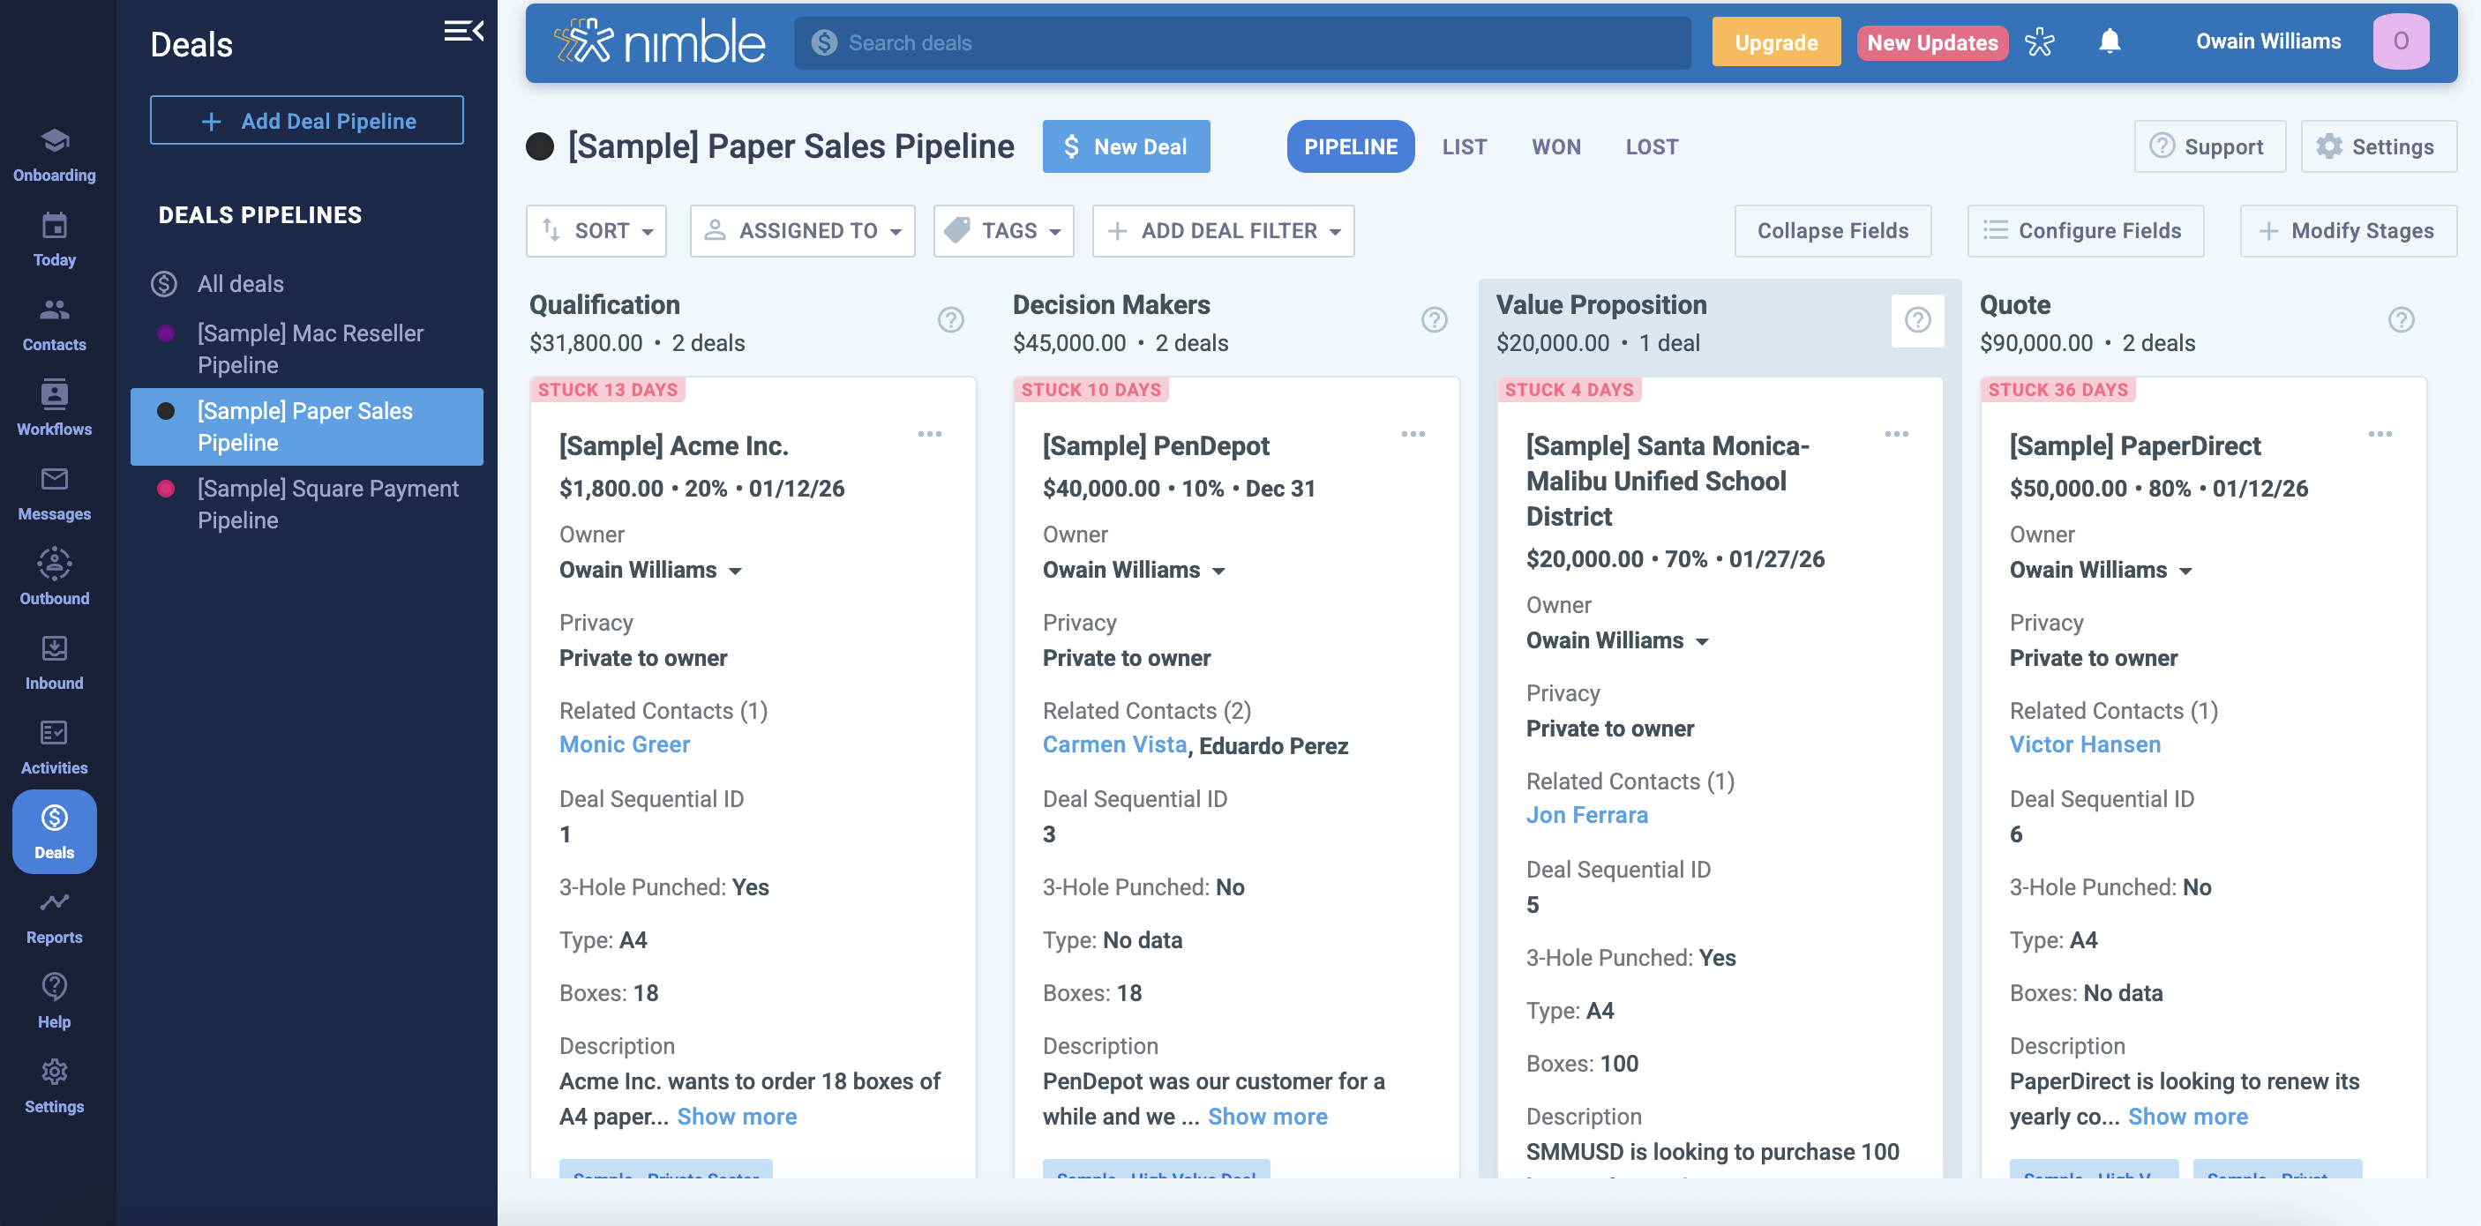Expand the Owner dropdown for Acme Inc.
2481x1226 pixels.
(x=736, y=570)
